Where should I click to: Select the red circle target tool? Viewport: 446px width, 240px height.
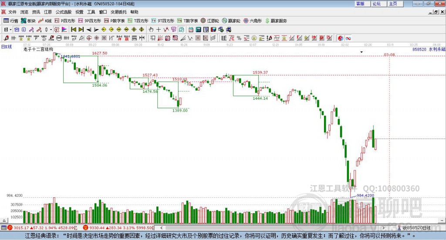pos(89,38)
